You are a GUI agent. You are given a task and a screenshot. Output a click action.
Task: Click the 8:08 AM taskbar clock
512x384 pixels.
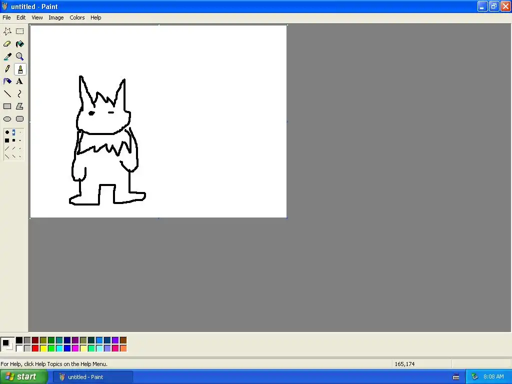click(x=493, y=377)
